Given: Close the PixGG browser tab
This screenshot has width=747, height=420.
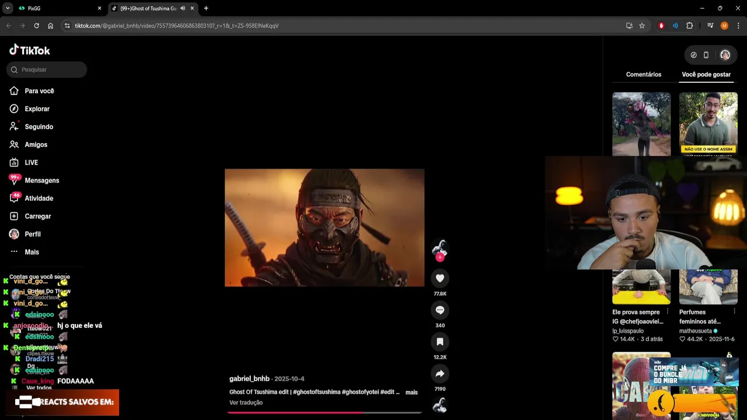Looking at the screenshot, I should pos(99,8).
